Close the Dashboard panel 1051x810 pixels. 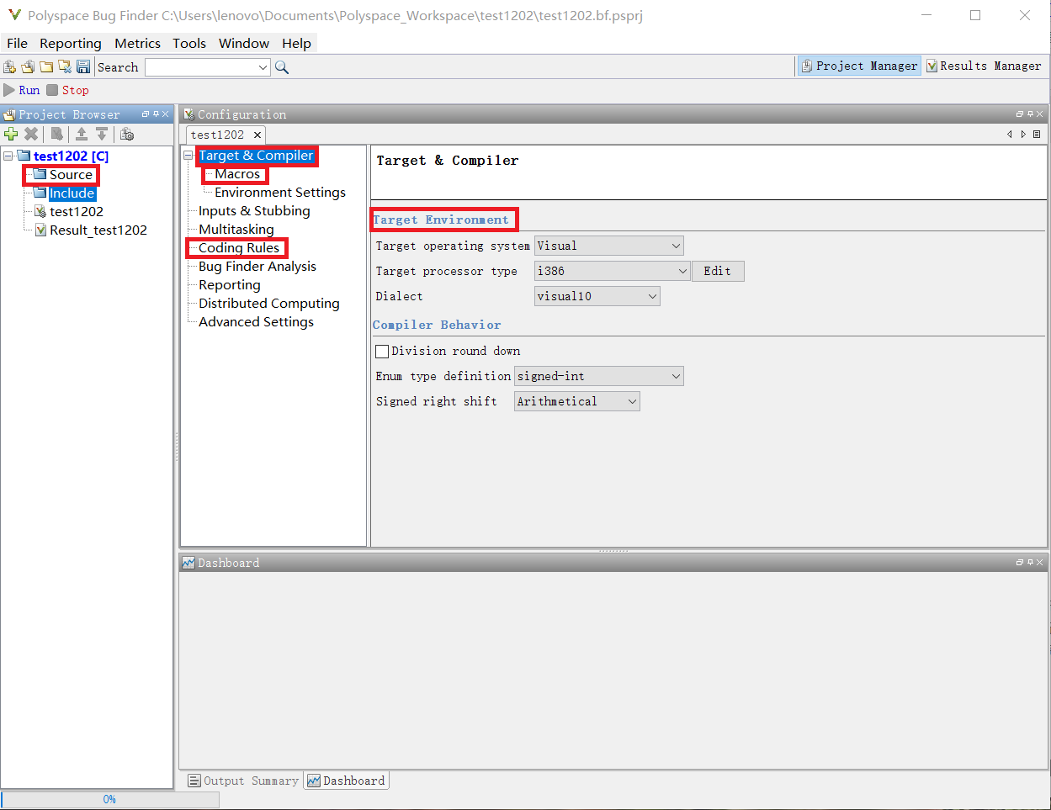click(1039, 563)
